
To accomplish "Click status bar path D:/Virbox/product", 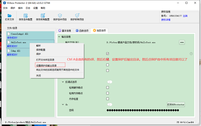I will tap(25, 122).
